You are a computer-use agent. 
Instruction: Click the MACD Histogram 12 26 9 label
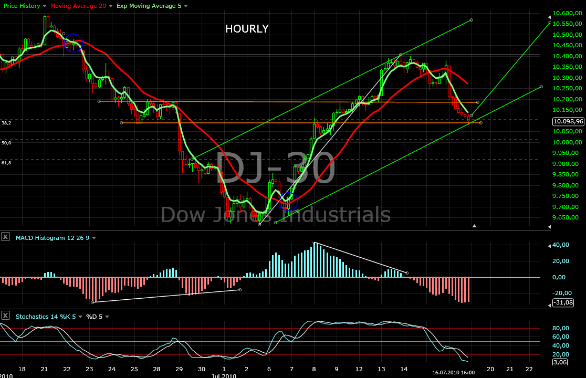pos(53,238)
